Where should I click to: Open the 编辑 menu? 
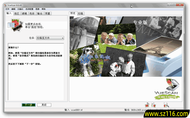tap(13, 9)
